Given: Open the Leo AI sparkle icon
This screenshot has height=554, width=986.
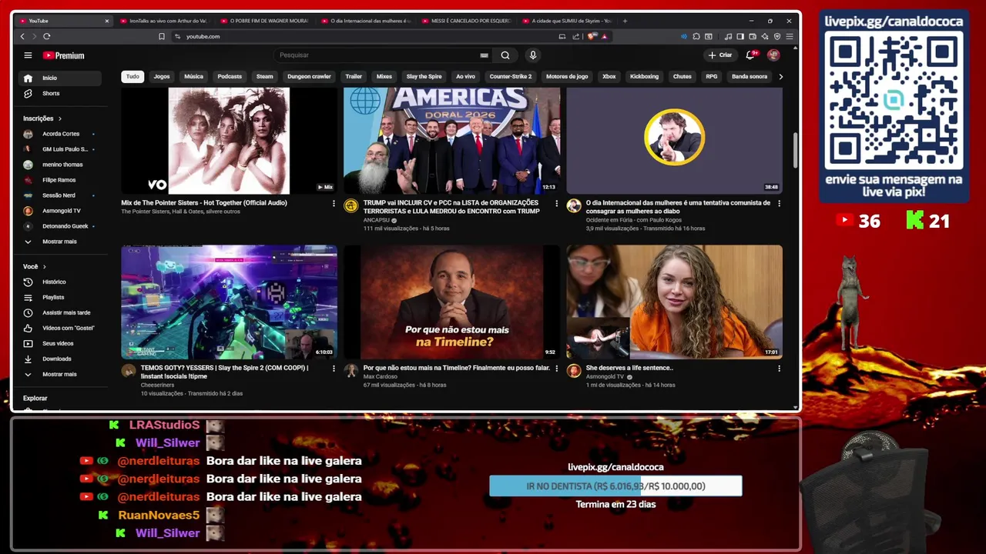Looking at the screenshot, I should pos(765,36).
